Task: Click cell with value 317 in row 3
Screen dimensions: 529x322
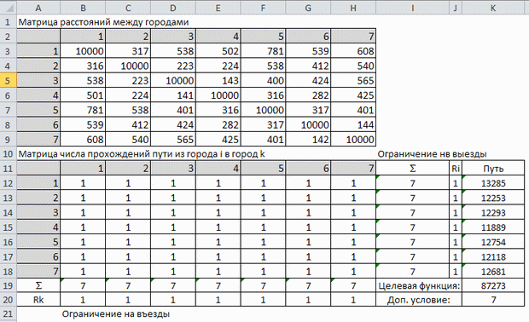Action: pos(128,51)
